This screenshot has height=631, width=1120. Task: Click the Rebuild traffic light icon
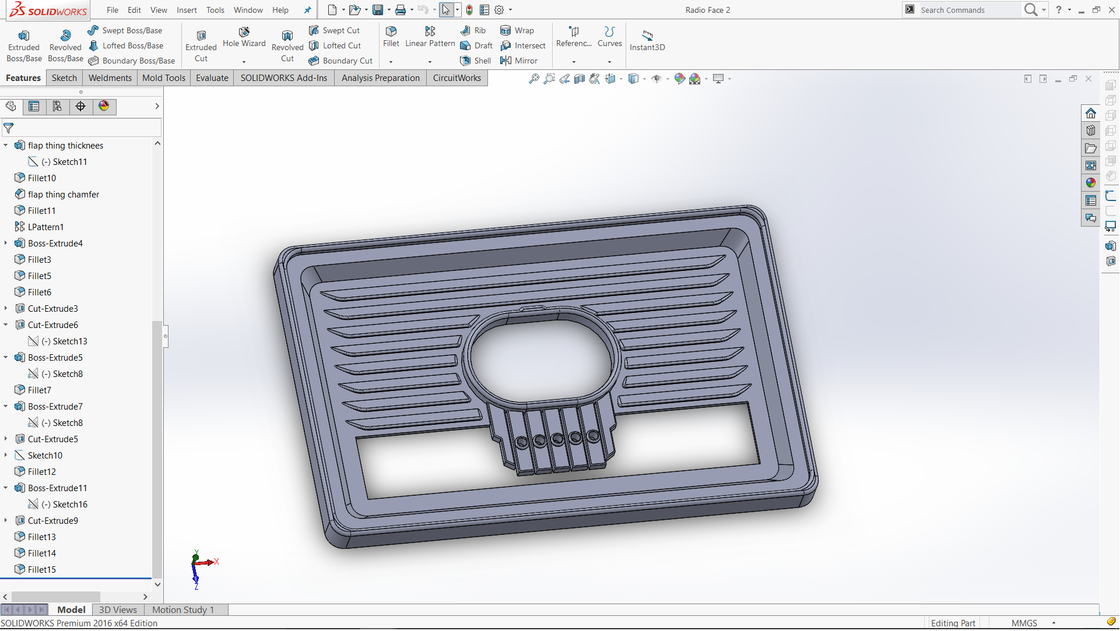tap(469, 10)
